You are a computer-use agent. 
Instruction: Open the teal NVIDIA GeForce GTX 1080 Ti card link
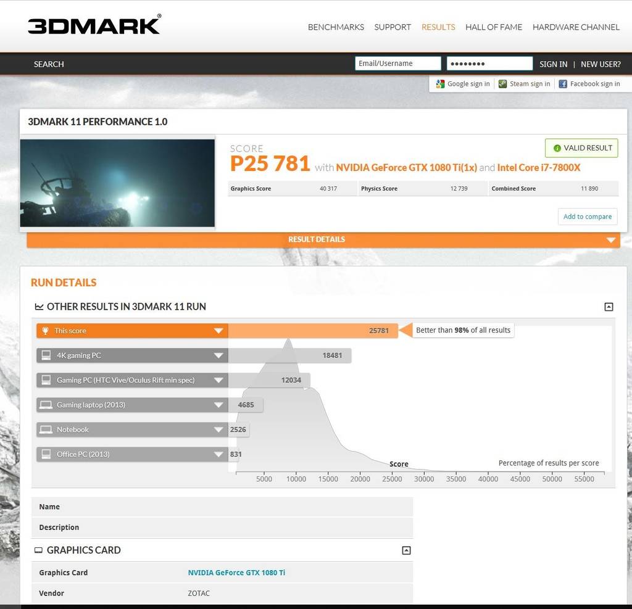[x=236, y=573]
